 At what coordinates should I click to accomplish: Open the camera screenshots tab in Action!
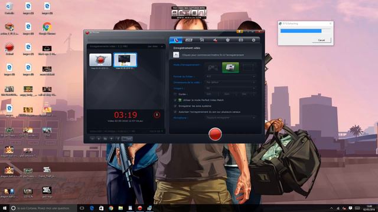[x=240, y=40]
